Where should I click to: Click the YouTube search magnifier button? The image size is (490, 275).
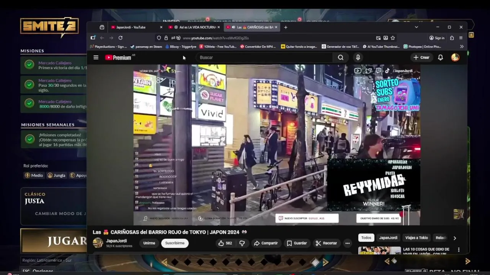(x=341, y=57)
